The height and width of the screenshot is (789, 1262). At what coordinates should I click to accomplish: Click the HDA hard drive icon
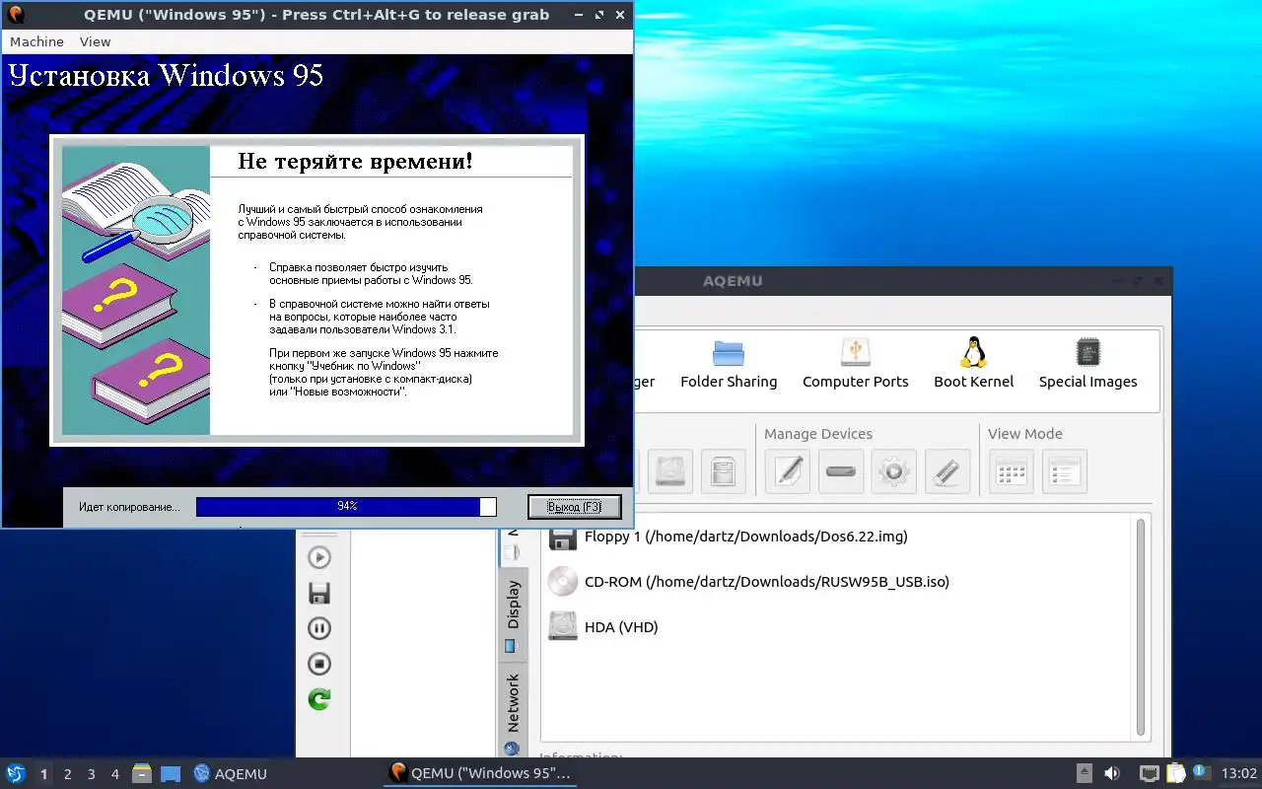(563, 626)
